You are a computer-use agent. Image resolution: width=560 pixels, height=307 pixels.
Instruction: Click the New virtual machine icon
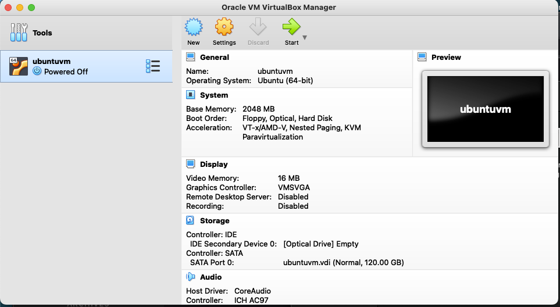(x=193, y=27)
